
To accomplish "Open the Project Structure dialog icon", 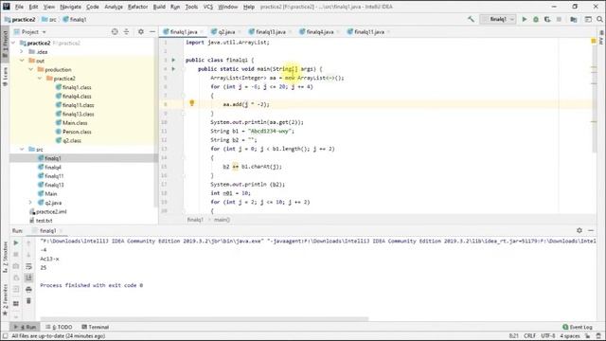I will click(574, 19).
